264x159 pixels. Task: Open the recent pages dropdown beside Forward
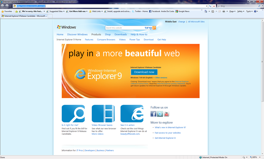point(10,6)
